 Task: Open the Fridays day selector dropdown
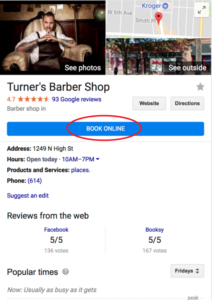coord(187,271)
